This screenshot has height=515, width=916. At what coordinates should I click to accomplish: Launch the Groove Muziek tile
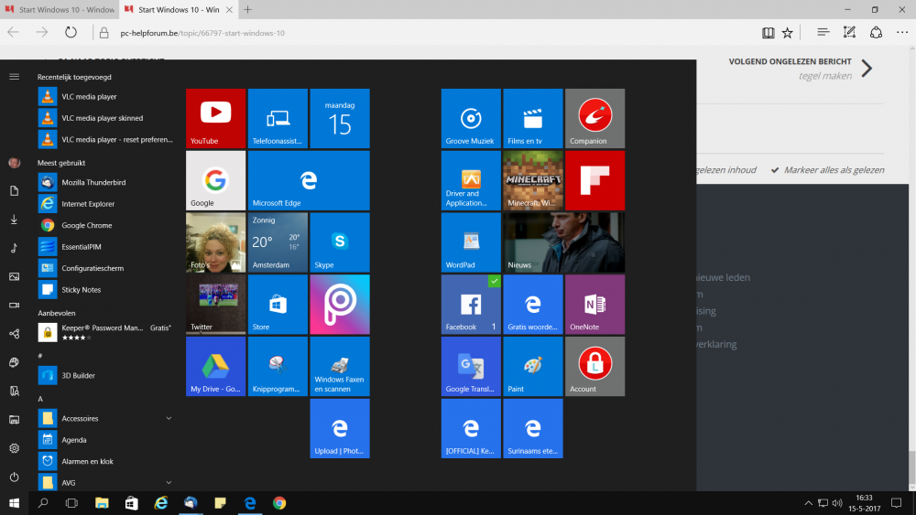point(471,118)
